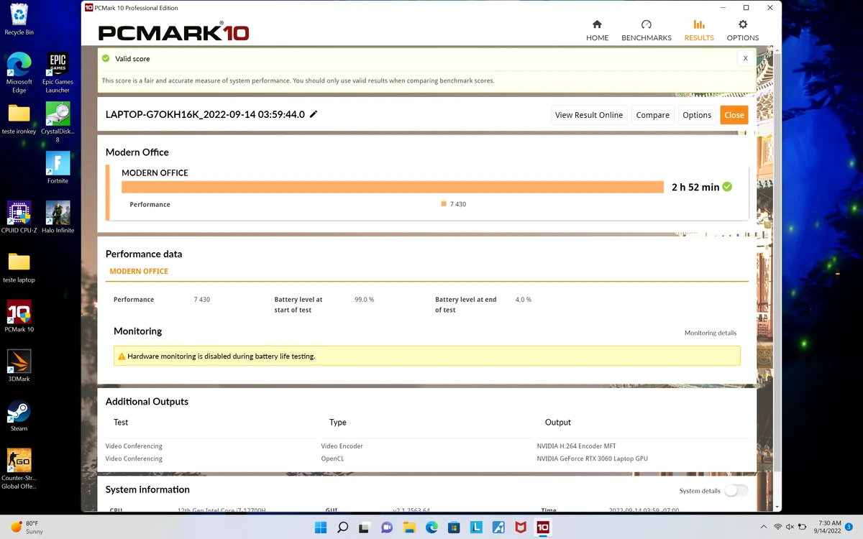Open Windows Start menu

[321, 527]
